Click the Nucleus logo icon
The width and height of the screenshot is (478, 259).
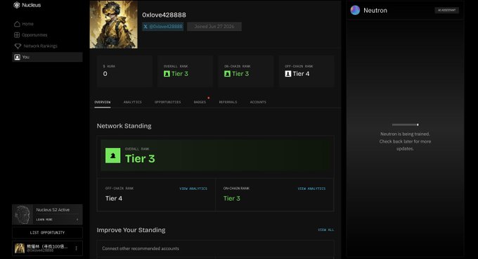[x=17, y=5]
